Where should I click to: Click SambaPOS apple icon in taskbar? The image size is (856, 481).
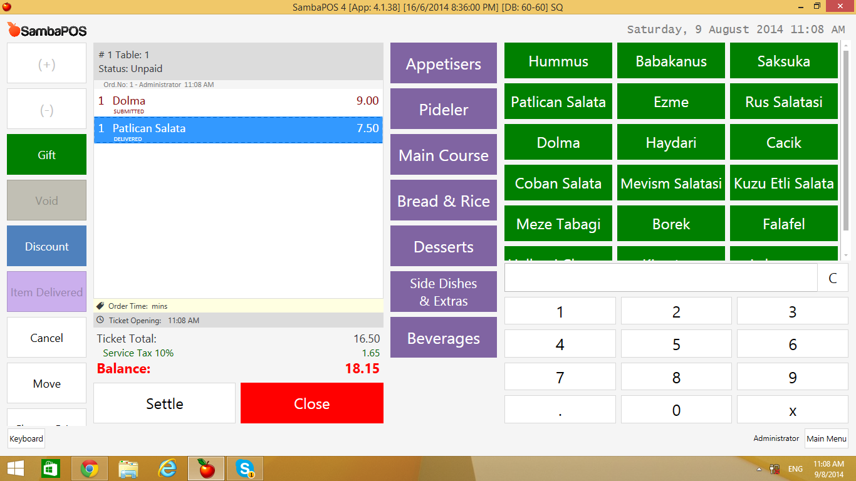pyautogui.click(x=206, y=468)
